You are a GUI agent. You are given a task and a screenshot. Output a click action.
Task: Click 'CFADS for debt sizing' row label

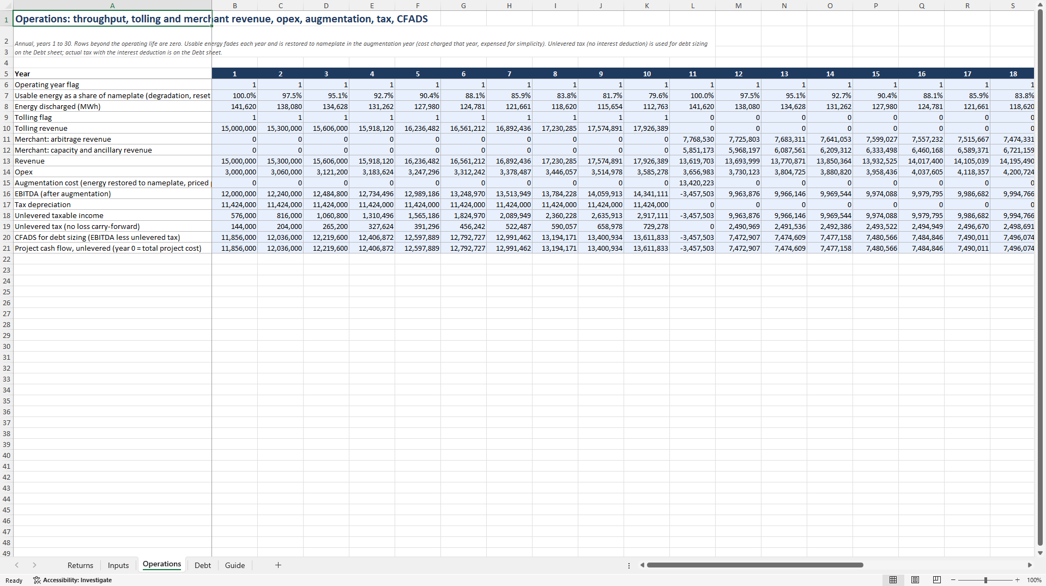coord(112,237)
